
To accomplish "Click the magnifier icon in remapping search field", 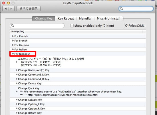I will pos(13,26).
